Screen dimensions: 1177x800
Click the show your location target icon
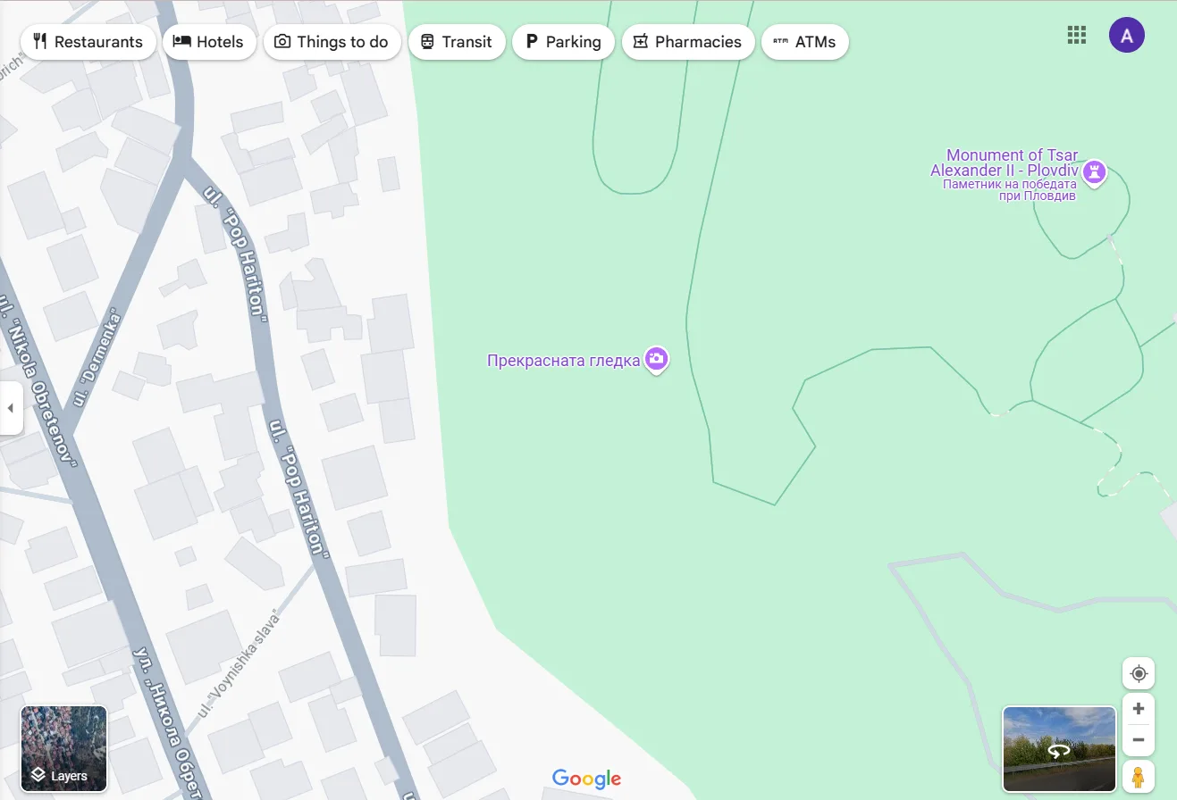tap(1139, 673)
